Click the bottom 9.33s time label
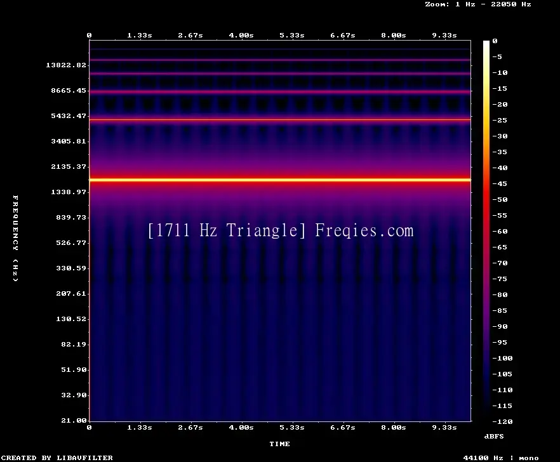Viewport: 560px width, 462px height. [444, 427]
